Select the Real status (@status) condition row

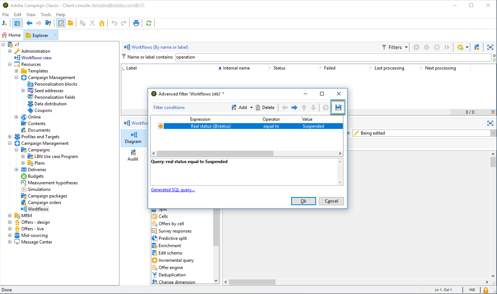(x=250, y=126)
